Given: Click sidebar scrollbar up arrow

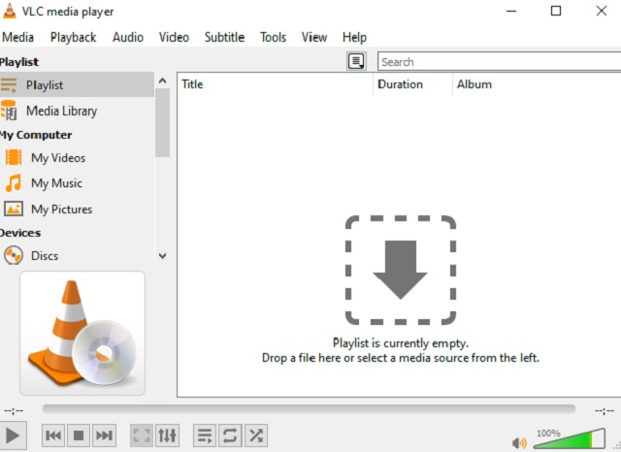Looking at the screenshot, I should click(x=162, y=81).
